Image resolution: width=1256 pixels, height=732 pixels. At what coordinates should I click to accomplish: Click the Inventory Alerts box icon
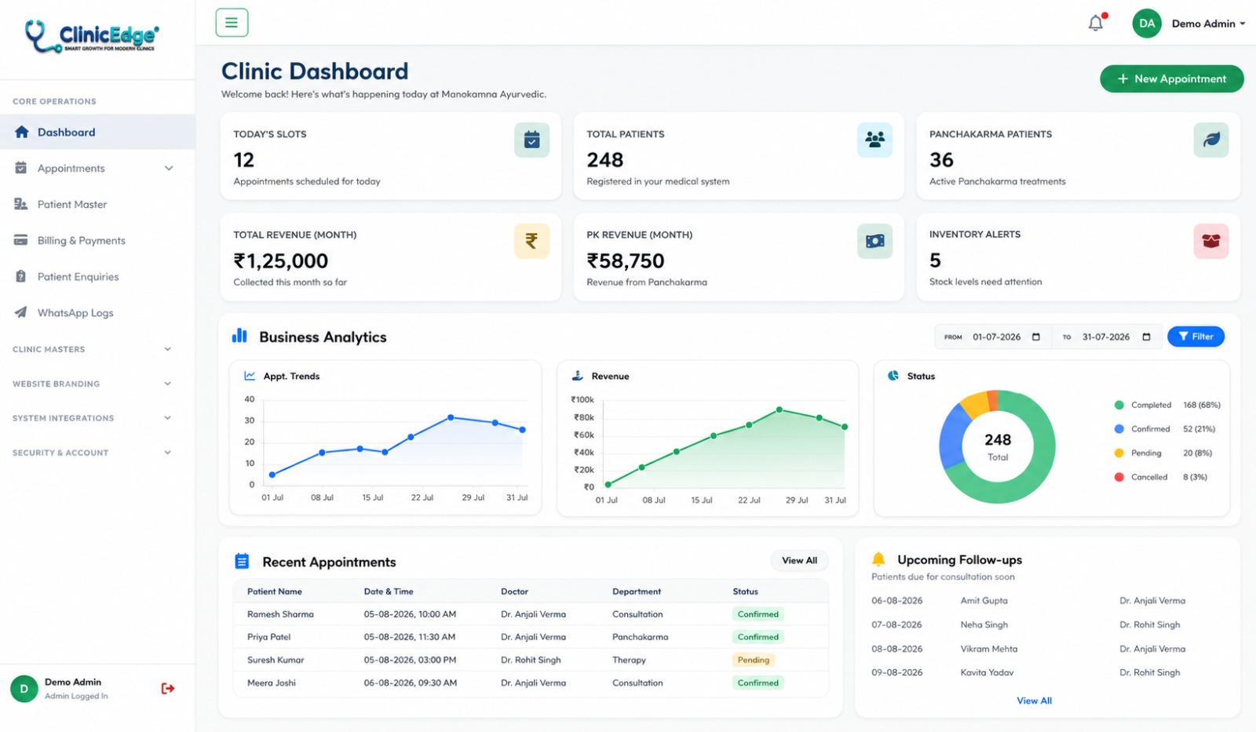point(1211,241)
